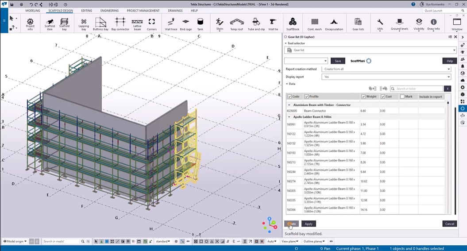Open the Project info tool
This screenshot has height=251, width=467.
click(x=30, y=24)
